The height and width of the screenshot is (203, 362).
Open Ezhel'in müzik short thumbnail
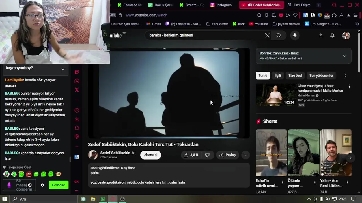click(x=271, y=153)
